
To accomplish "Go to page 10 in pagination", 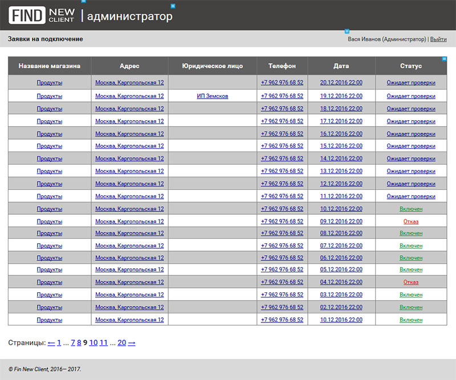I will (93, 342).
